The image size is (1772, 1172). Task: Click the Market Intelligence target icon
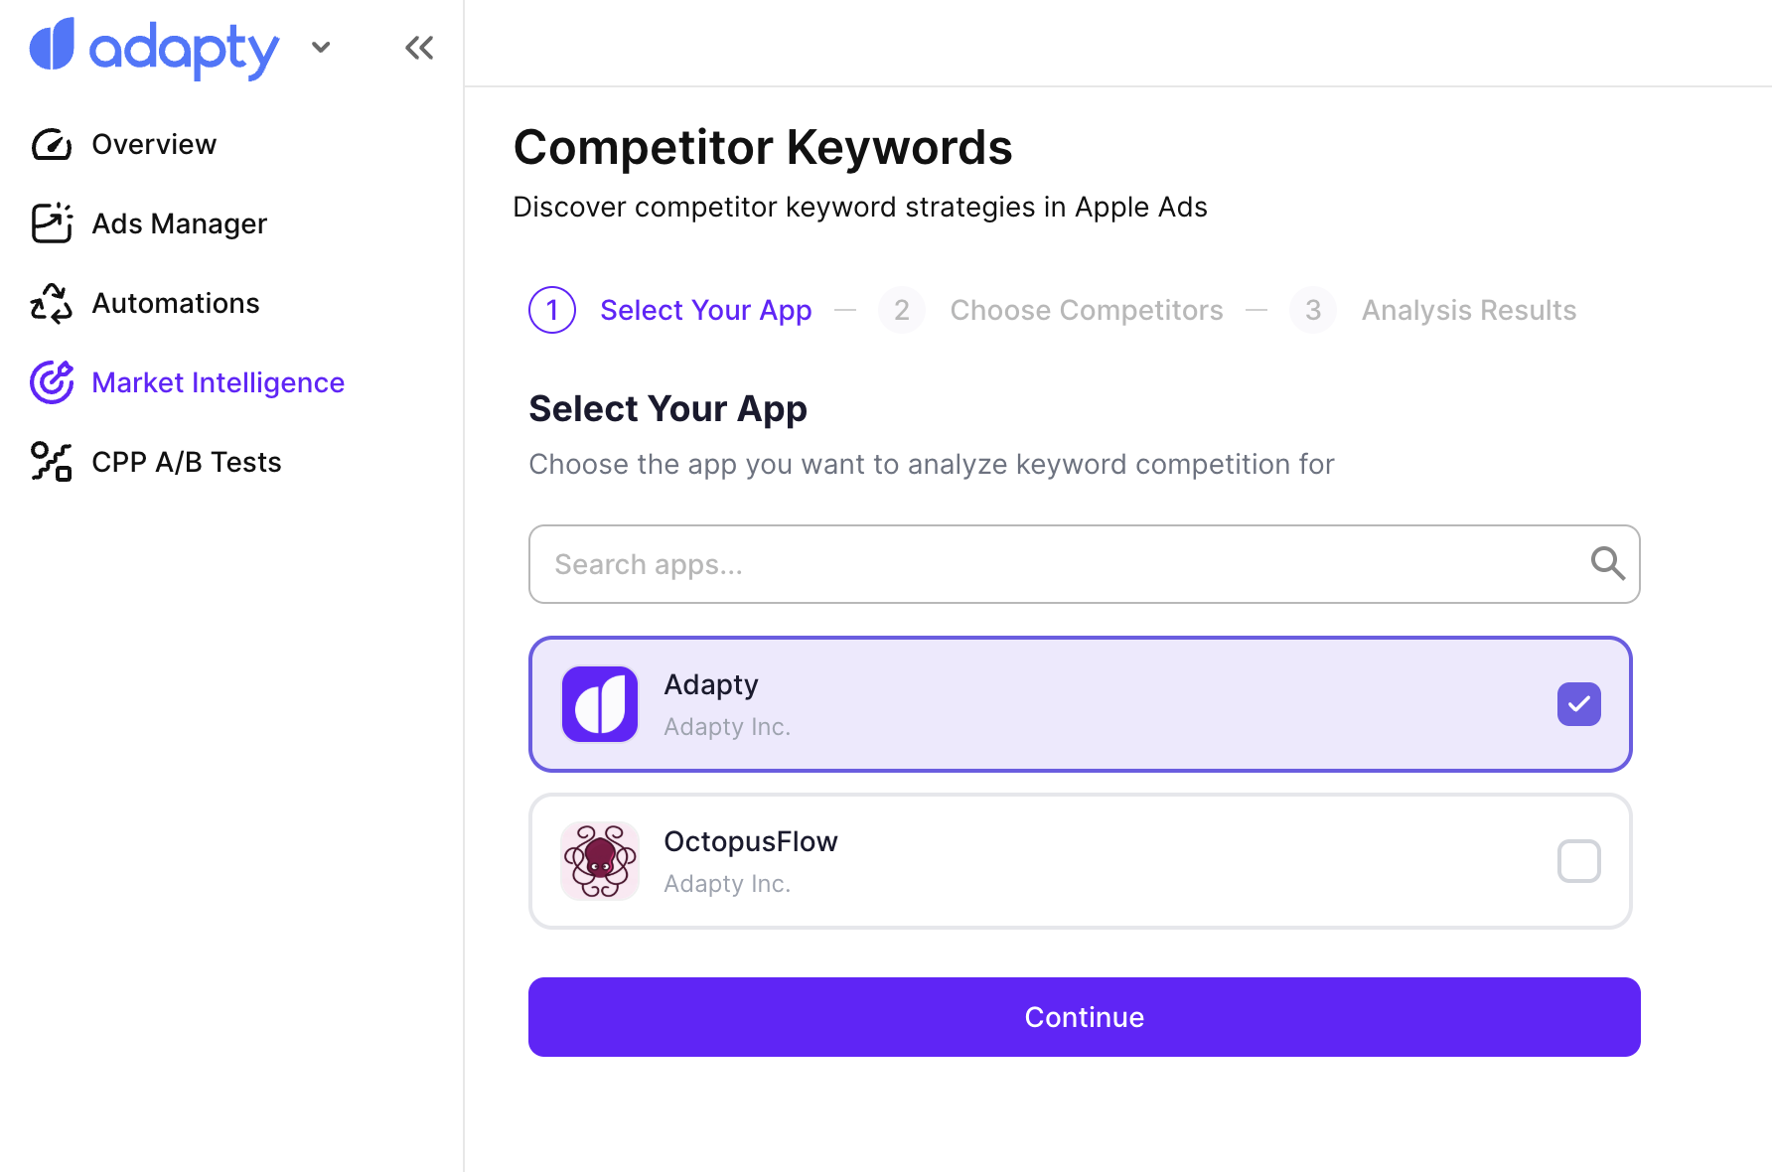click(52, 381)
